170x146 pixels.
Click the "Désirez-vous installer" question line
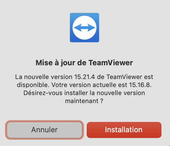pyautogui.click(x=84, y=93)
